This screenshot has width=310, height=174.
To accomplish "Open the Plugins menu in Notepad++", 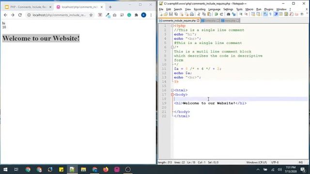I will [x=269, y=9].
